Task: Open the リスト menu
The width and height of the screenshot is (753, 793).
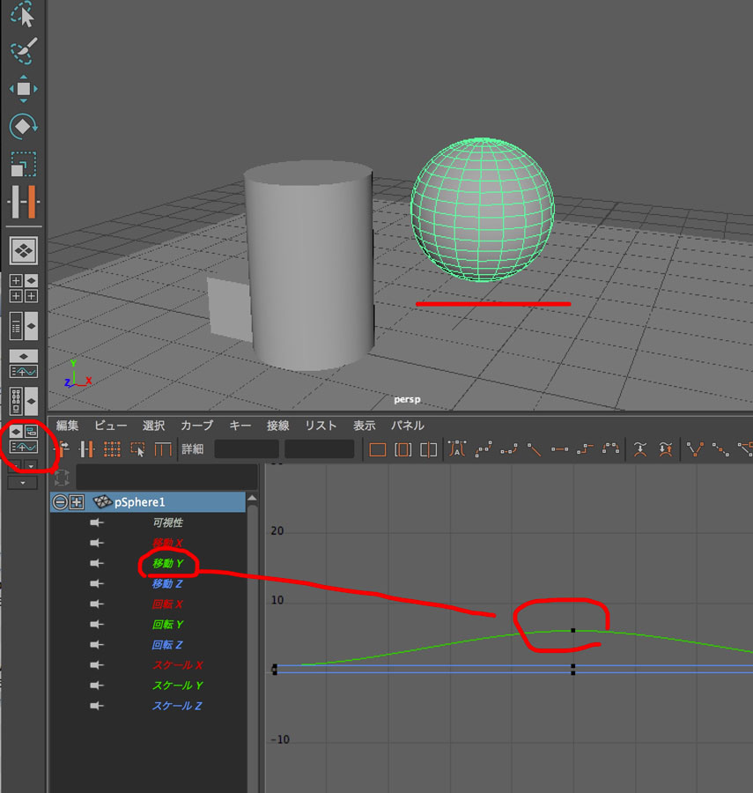Action: coord(321,426)
